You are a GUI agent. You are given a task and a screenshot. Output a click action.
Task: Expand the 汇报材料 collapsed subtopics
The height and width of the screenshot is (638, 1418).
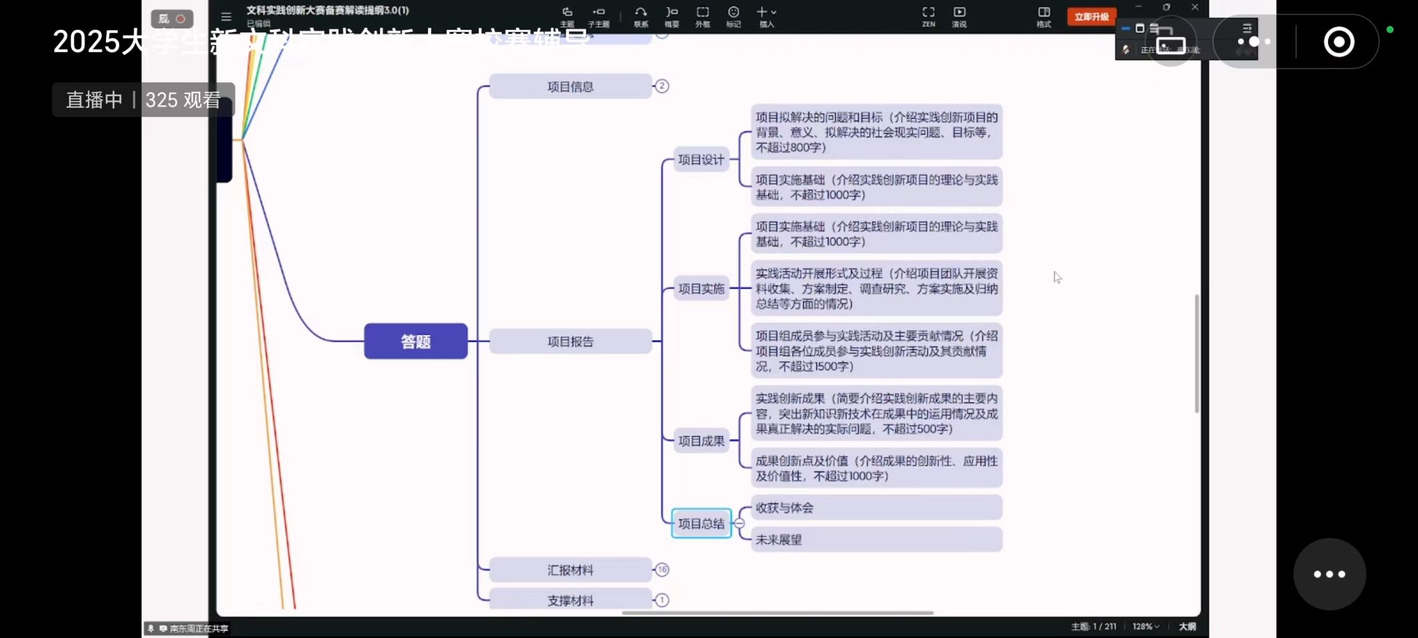point(662,569)
